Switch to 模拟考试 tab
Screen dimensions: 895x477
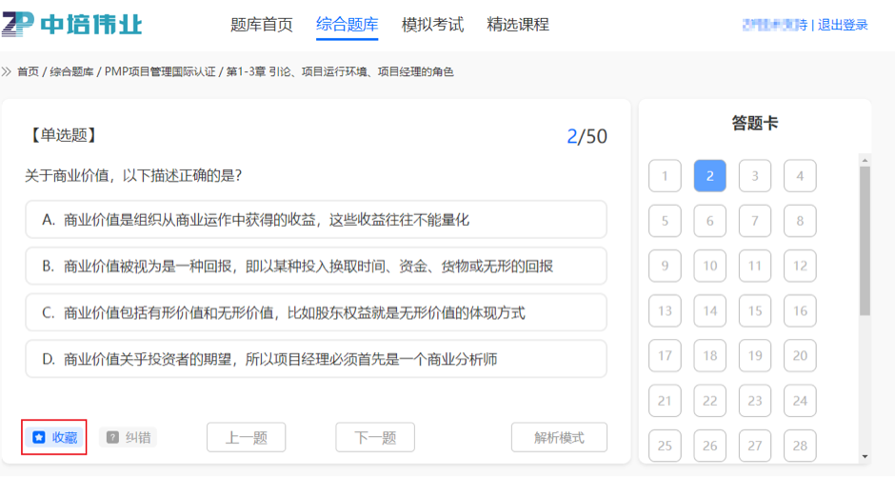point(432,25)
